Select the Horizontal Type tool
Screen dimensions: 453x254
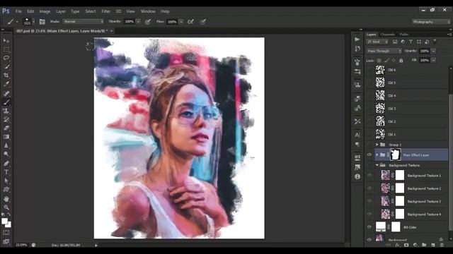tap(6, 172)
